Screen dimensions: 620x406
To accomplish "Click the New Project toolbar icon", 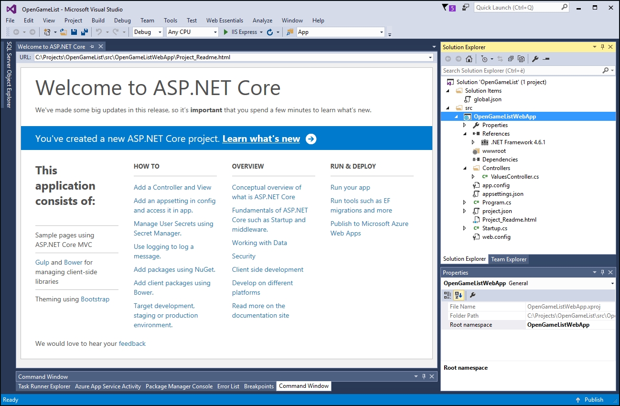I will pos(47,32).
